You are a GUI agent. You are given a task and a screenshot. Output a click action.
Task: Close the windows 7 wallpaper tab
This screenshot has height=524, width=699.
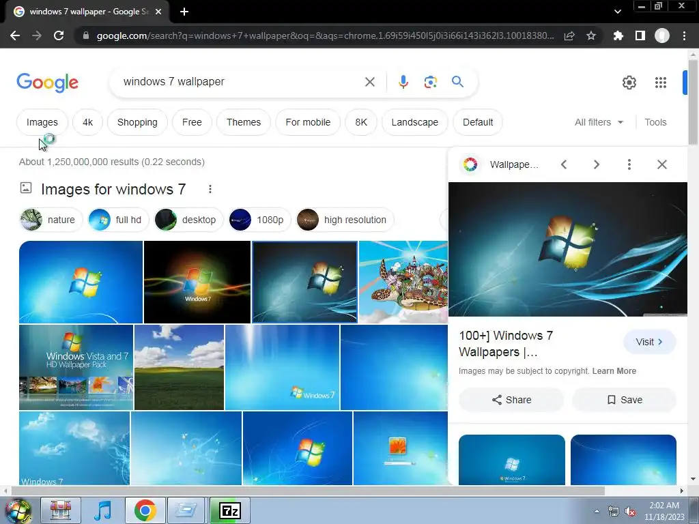[158, 12]
